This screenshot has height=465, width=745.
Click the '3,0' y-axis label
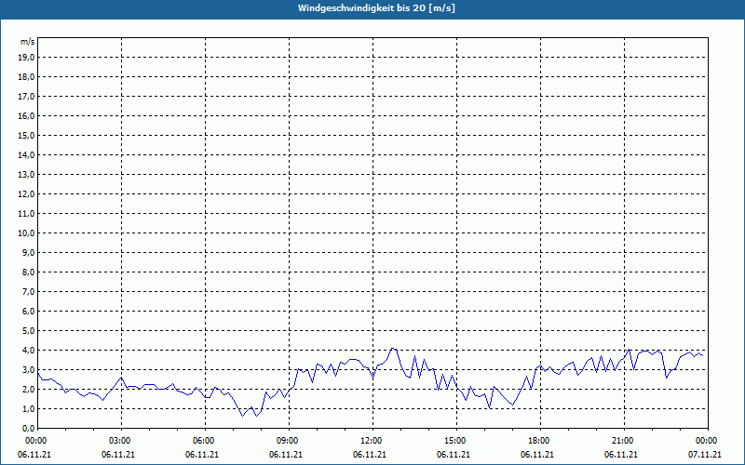29,369
